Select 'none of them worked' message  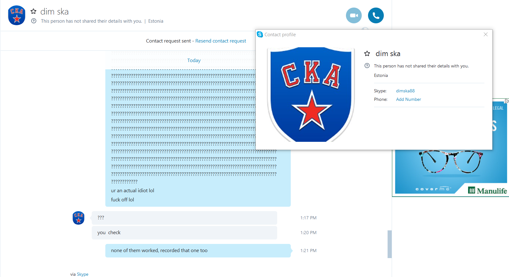[198, 251]
